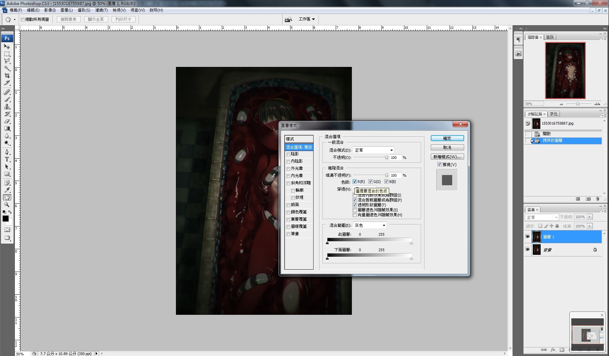Click the 填滿不透明 fill opacity slider

click(x=371, y=175)
